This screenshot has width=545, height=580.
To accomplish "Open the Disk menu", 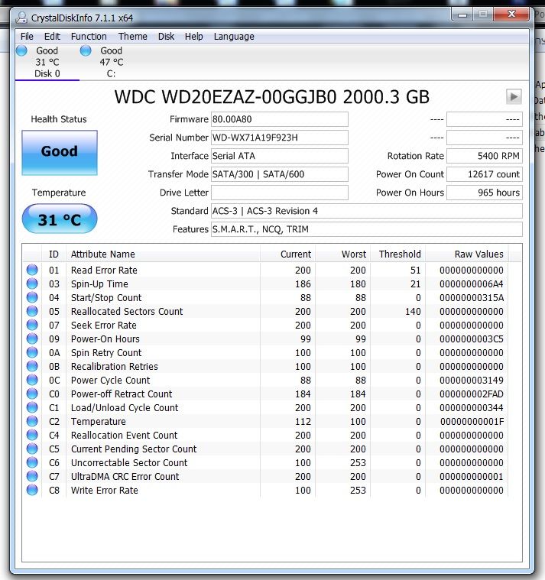I will 166,37.
